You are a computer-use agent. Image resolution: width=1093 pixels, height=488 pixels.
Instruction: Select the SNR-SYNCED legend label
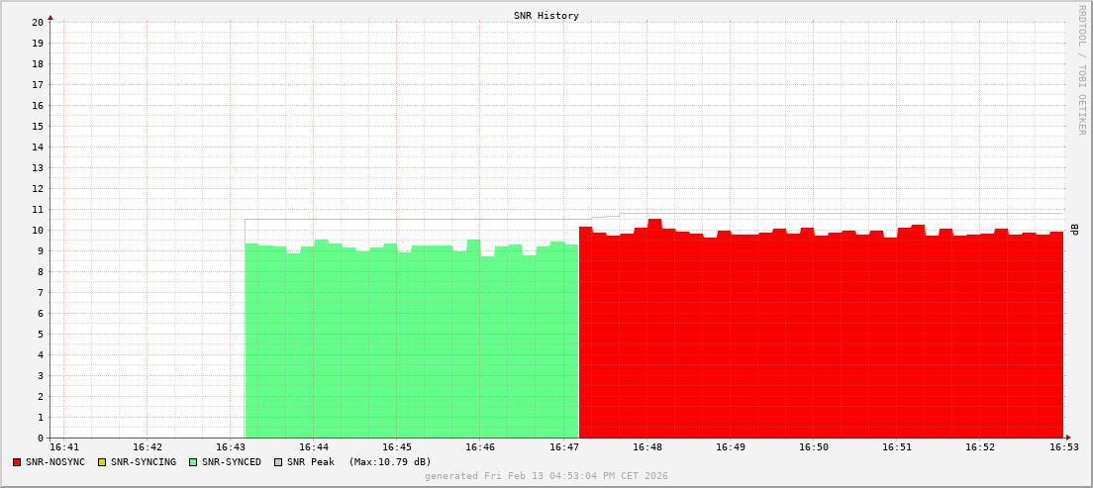point(232,462)
